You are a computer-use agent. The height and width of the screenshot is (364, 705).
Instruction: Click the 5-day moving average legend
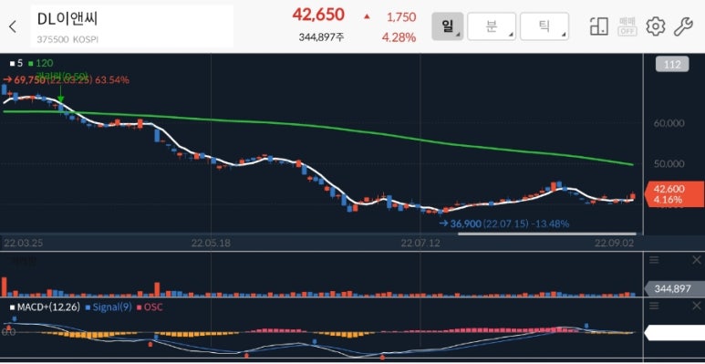click(16, 64)
